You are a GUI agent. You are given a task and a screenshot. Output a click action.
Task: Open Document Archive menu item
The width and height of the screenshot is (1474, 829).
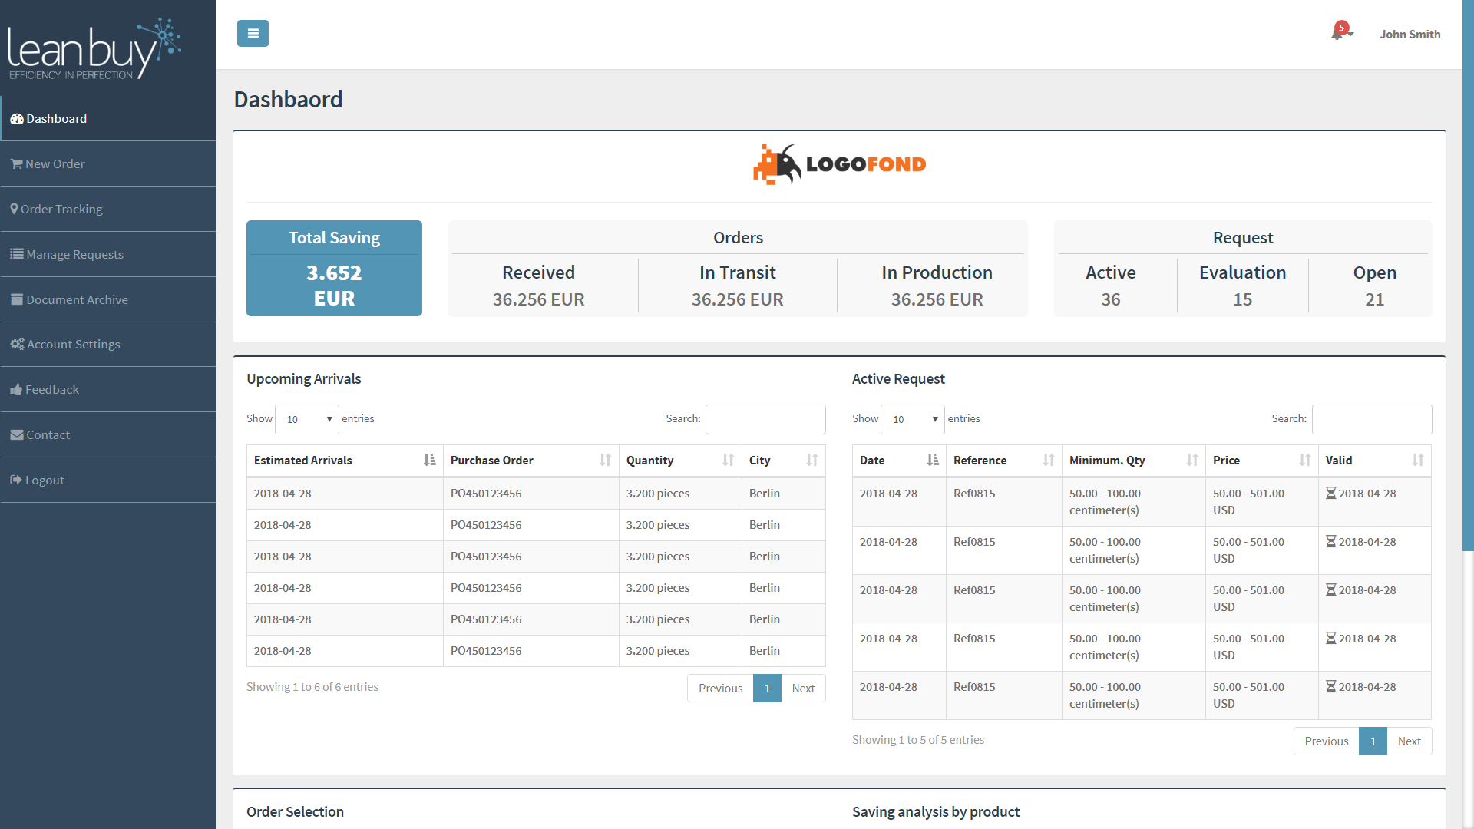108,299
